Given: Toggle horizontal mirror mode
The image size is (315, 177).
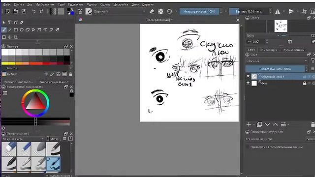Looking at the screenshot, I should [x=278, y=11].
